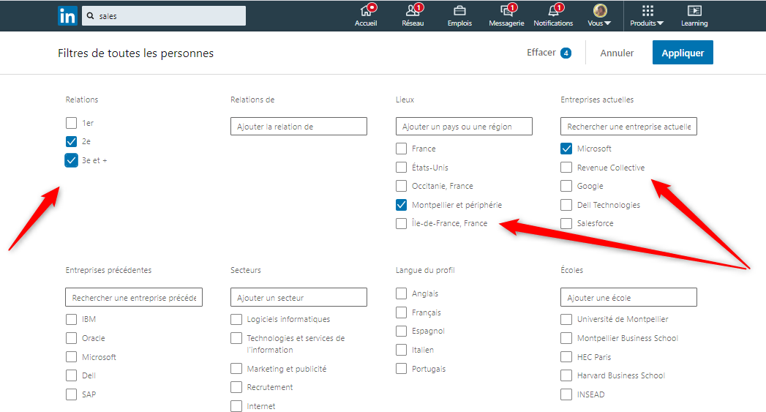Check Portugais profile language
This screenshot has width=766, height=412.
pyautogui.click(x=401, y=369)
